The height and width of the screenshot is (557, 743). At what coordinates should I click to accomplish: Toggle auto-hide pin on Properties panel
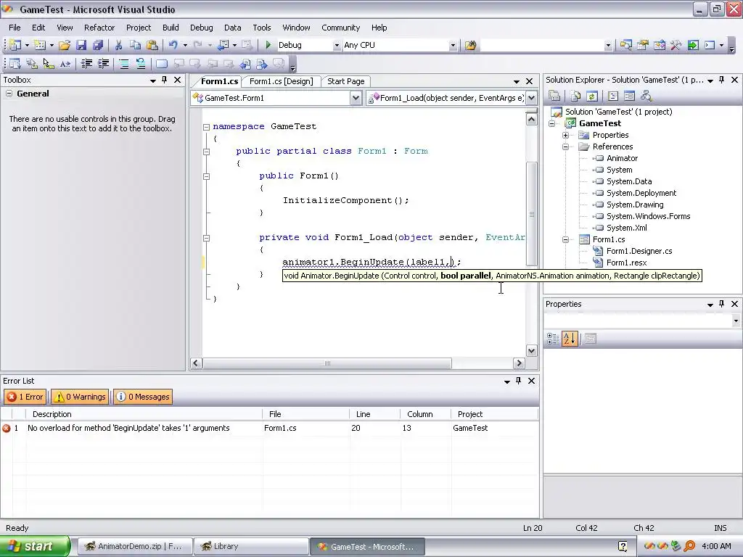(722, 304)
